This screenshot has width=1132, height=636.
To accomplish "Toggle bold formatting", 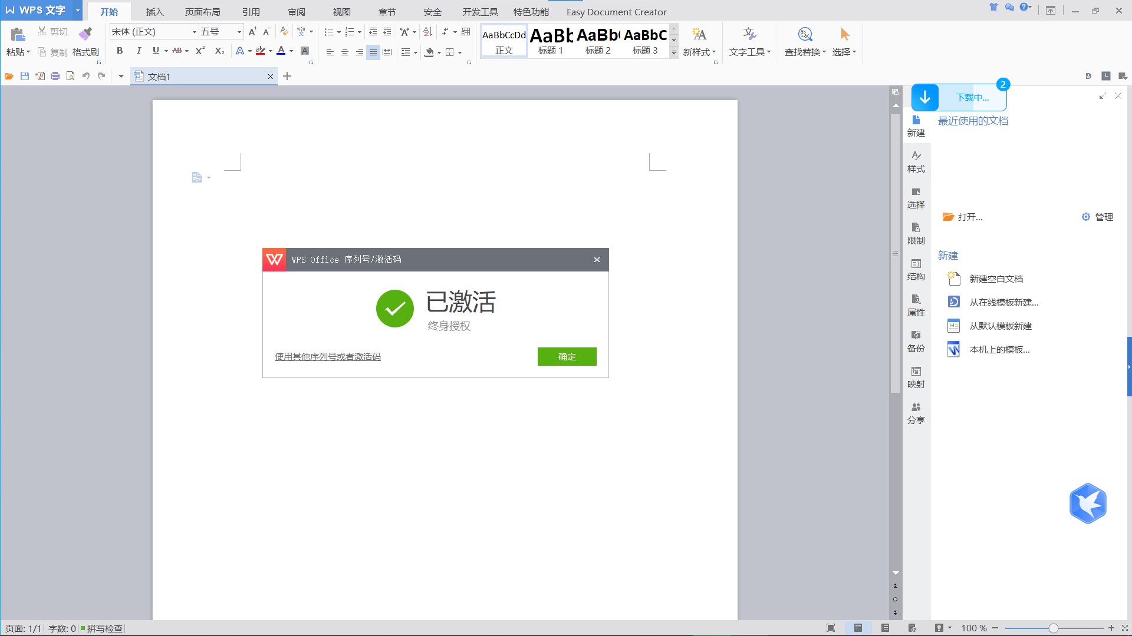I will (x=120, y=51).
